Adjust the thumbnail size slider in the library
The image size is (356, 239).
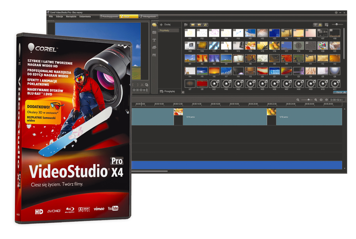point(337,24)
